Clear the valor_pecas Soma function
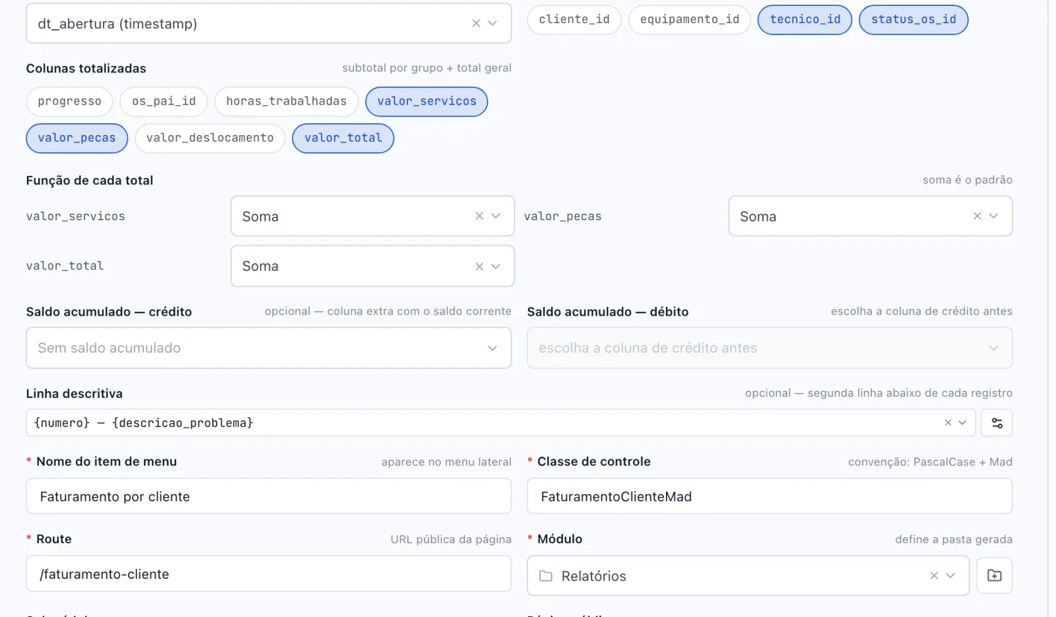Image resolution: width=1056 pixels, height=617 pixels. [x=977, y=216]
